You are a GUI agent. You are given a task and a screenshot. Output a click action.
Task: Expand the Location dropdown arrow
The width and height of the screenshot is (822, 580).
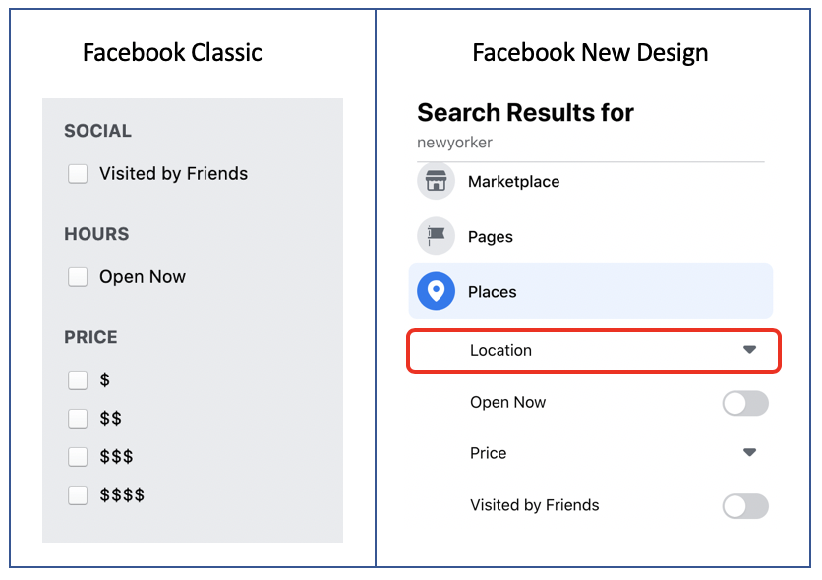click(749, 349)
